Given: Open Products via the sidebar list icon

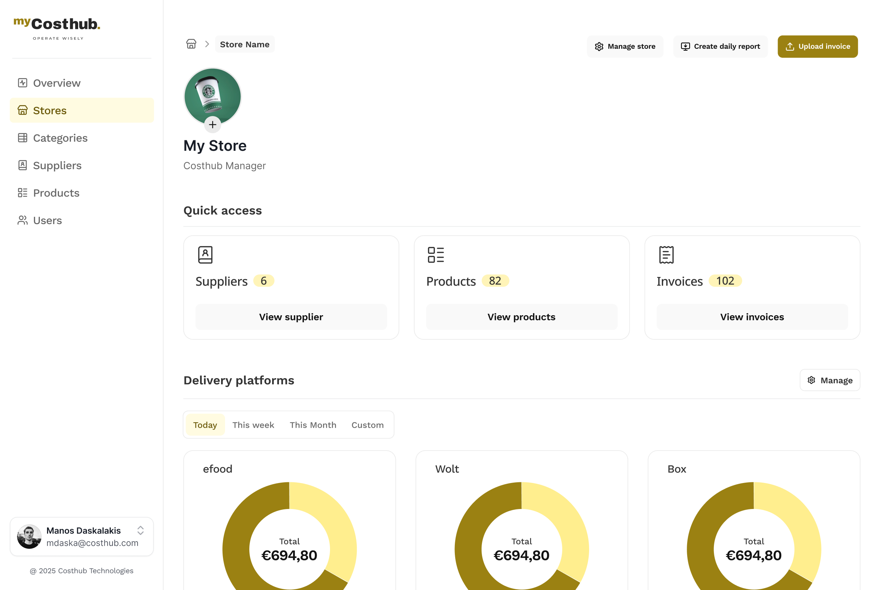Looking at the screenshot, I should [x=22, y=193].
